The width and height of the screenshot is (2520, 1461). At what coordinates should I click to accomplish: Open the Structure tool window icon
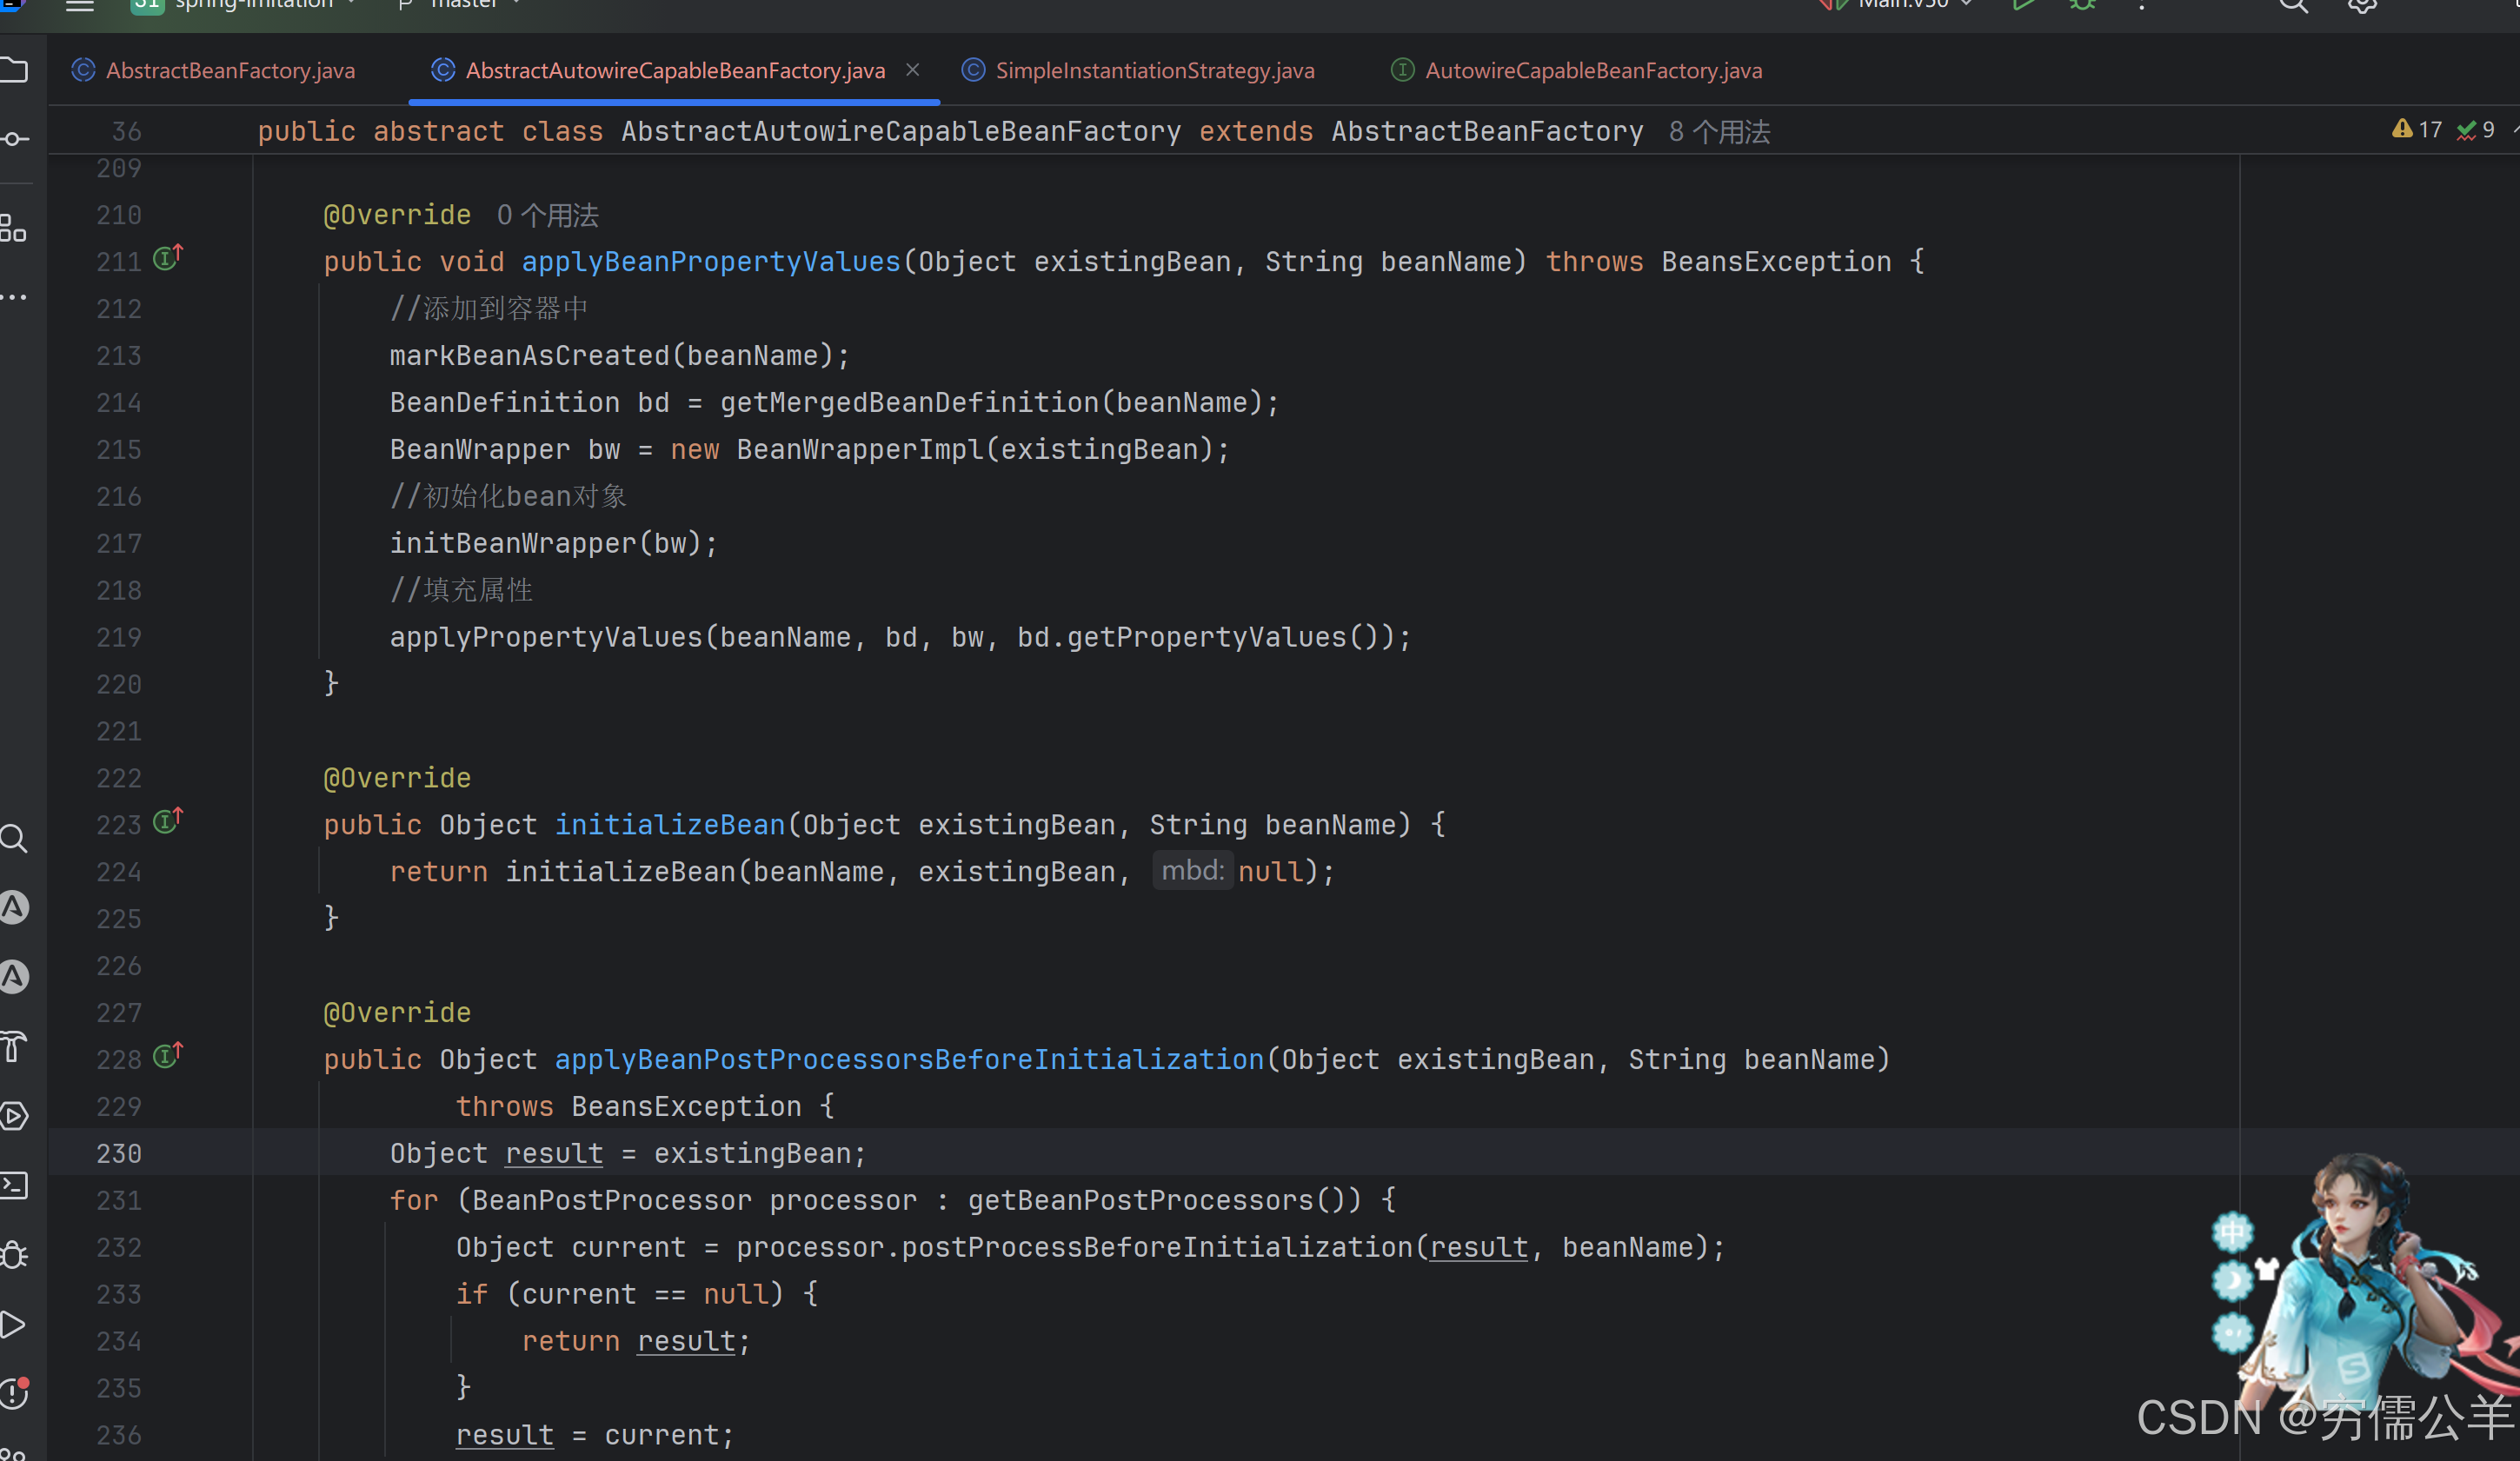[x=14, y=228]
